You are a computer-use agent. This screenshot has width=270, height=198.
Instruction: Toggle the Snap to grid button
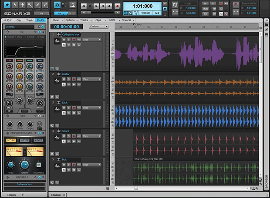point(57,5)
